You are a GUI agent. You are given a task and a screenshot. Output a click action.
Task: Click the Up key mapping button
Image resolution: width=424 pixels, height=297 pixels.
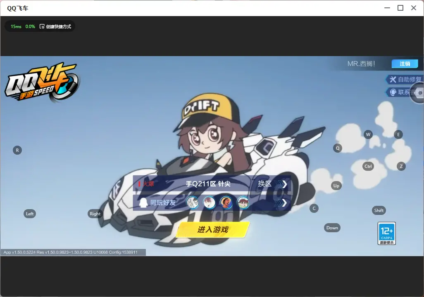[x=336, y=186]
